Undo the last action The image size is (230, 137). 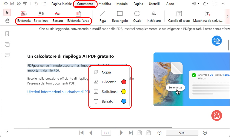pos(36,4)
